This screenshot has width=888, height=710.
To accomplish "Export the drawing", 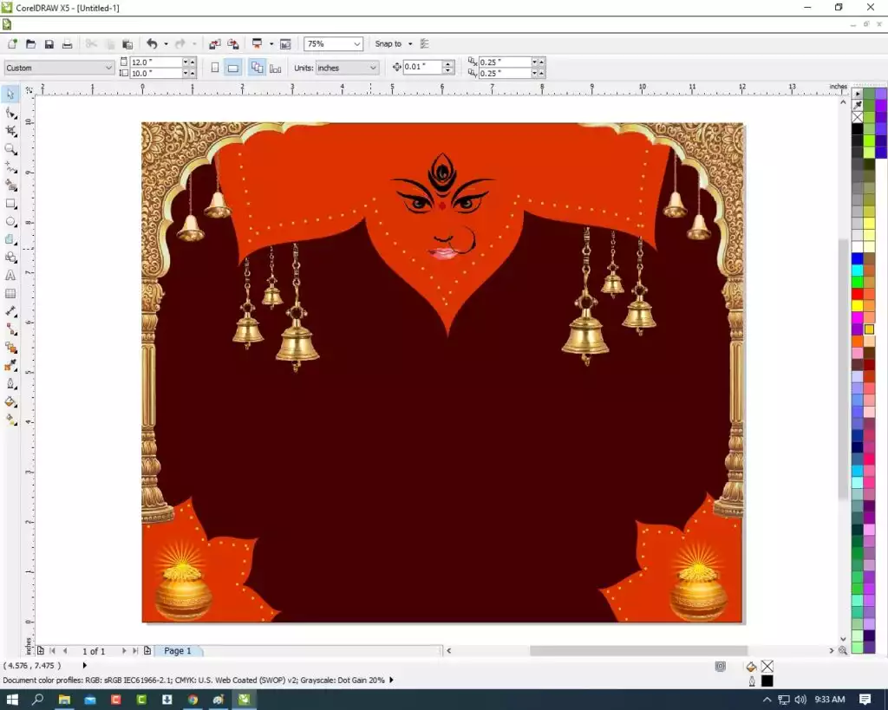I will click(x=232, y=44).
